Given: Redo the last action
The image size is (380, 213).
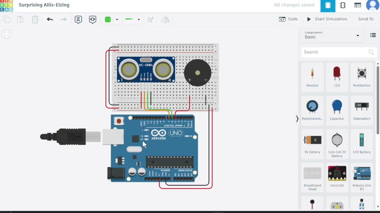Looking at the screenshot, I should [64, 20].
